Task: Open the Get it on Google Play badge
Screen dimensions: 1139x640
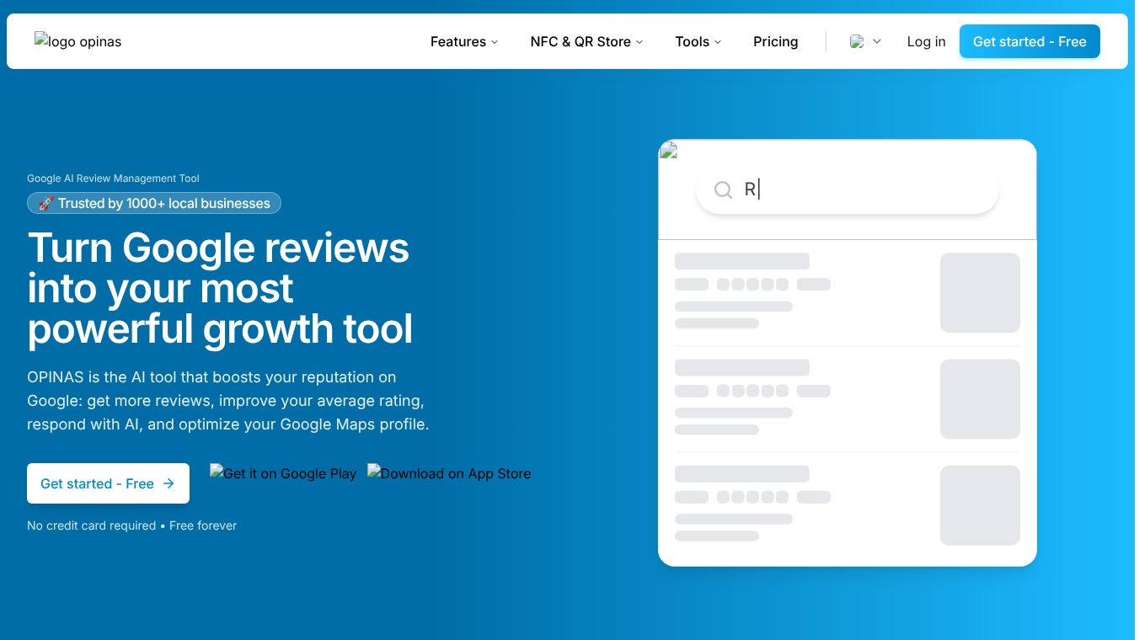Action: coord(283,473)
